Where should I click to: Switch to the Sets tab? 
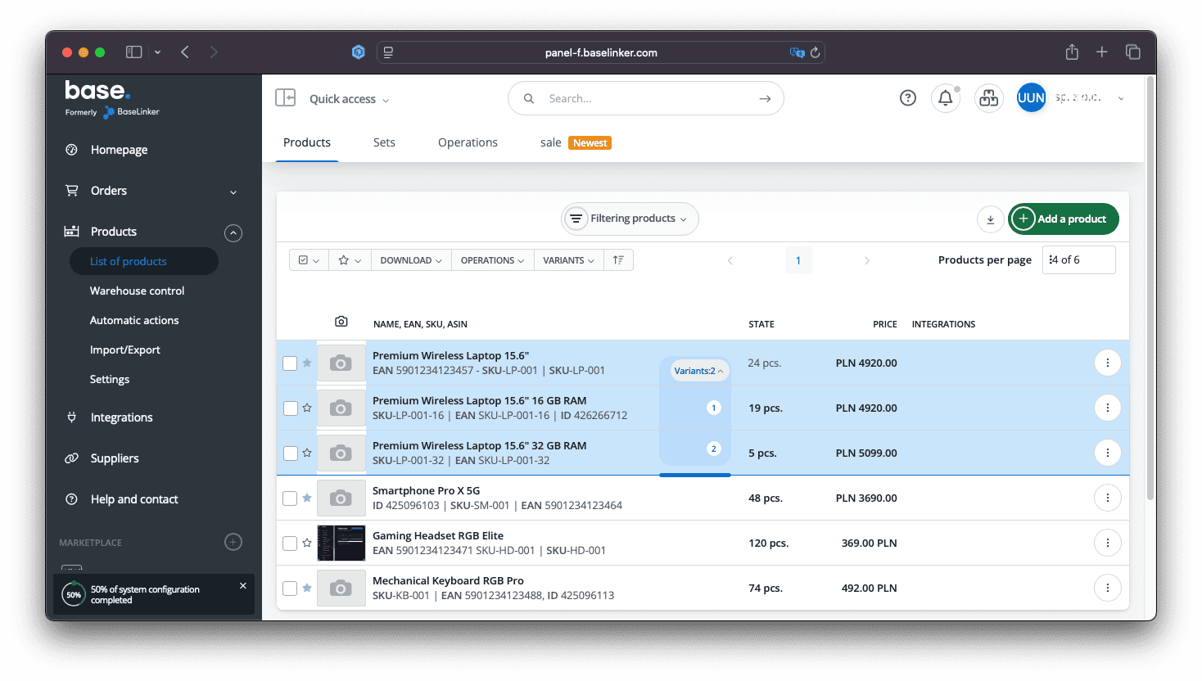point(384,142)
